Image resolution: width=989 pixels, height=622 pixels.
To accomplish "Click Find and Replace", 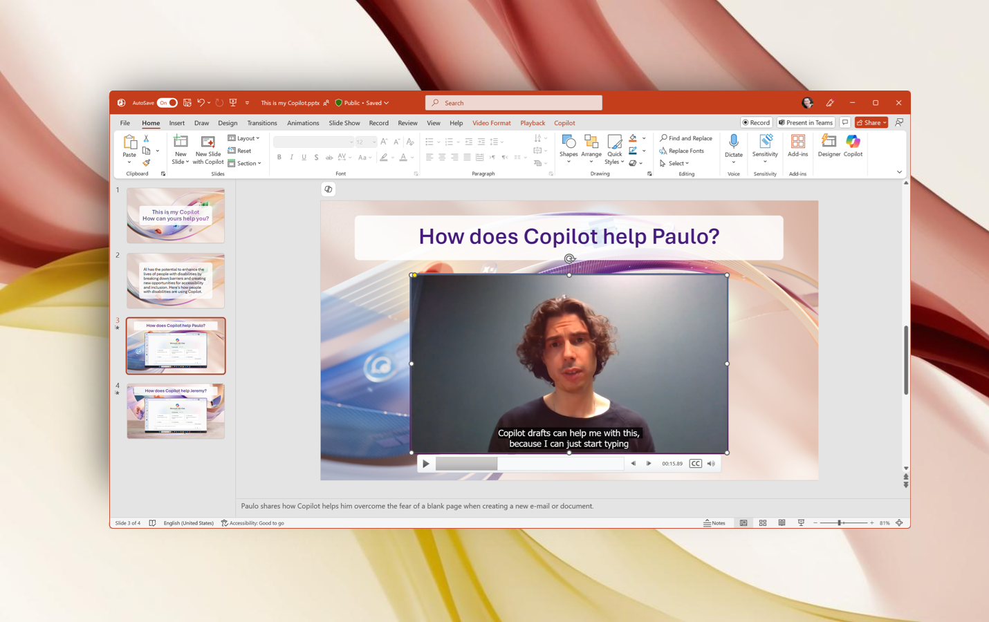I will click(686, 138).
